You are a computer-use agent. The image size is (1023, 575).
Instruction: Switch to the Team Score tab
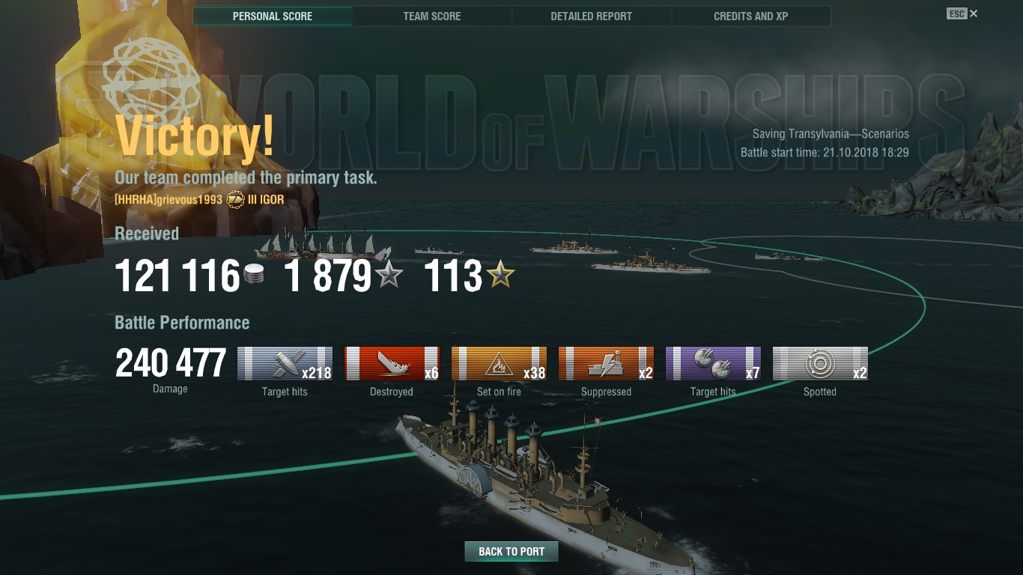tap(432, 16)
